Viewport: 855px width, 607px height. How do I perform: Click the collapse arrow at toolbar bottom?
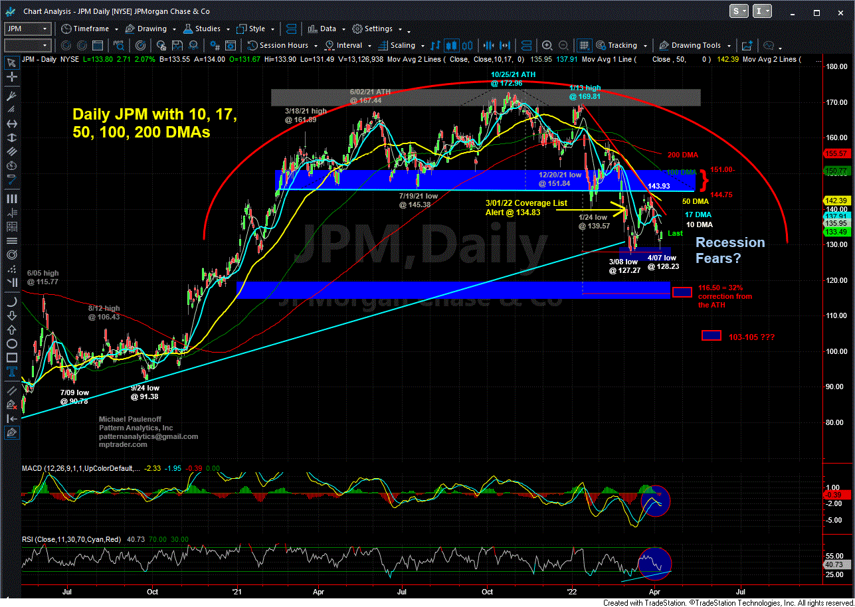[11, 418]
